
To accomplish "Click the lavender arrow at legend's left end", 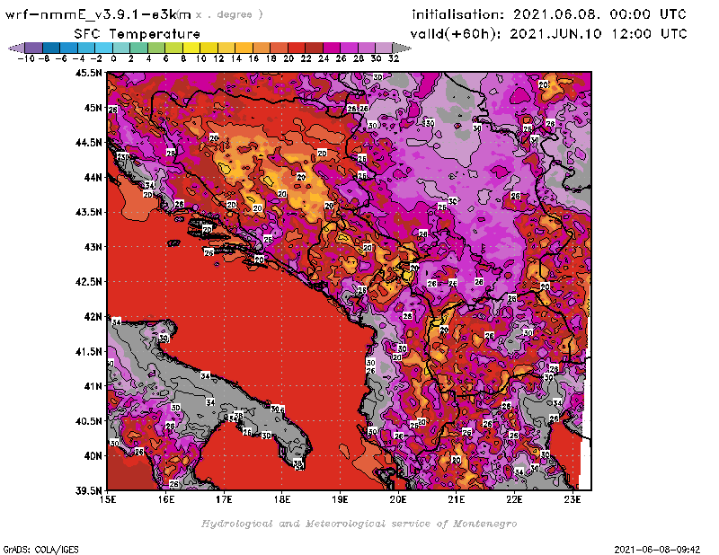I will (x=16, y=48).
